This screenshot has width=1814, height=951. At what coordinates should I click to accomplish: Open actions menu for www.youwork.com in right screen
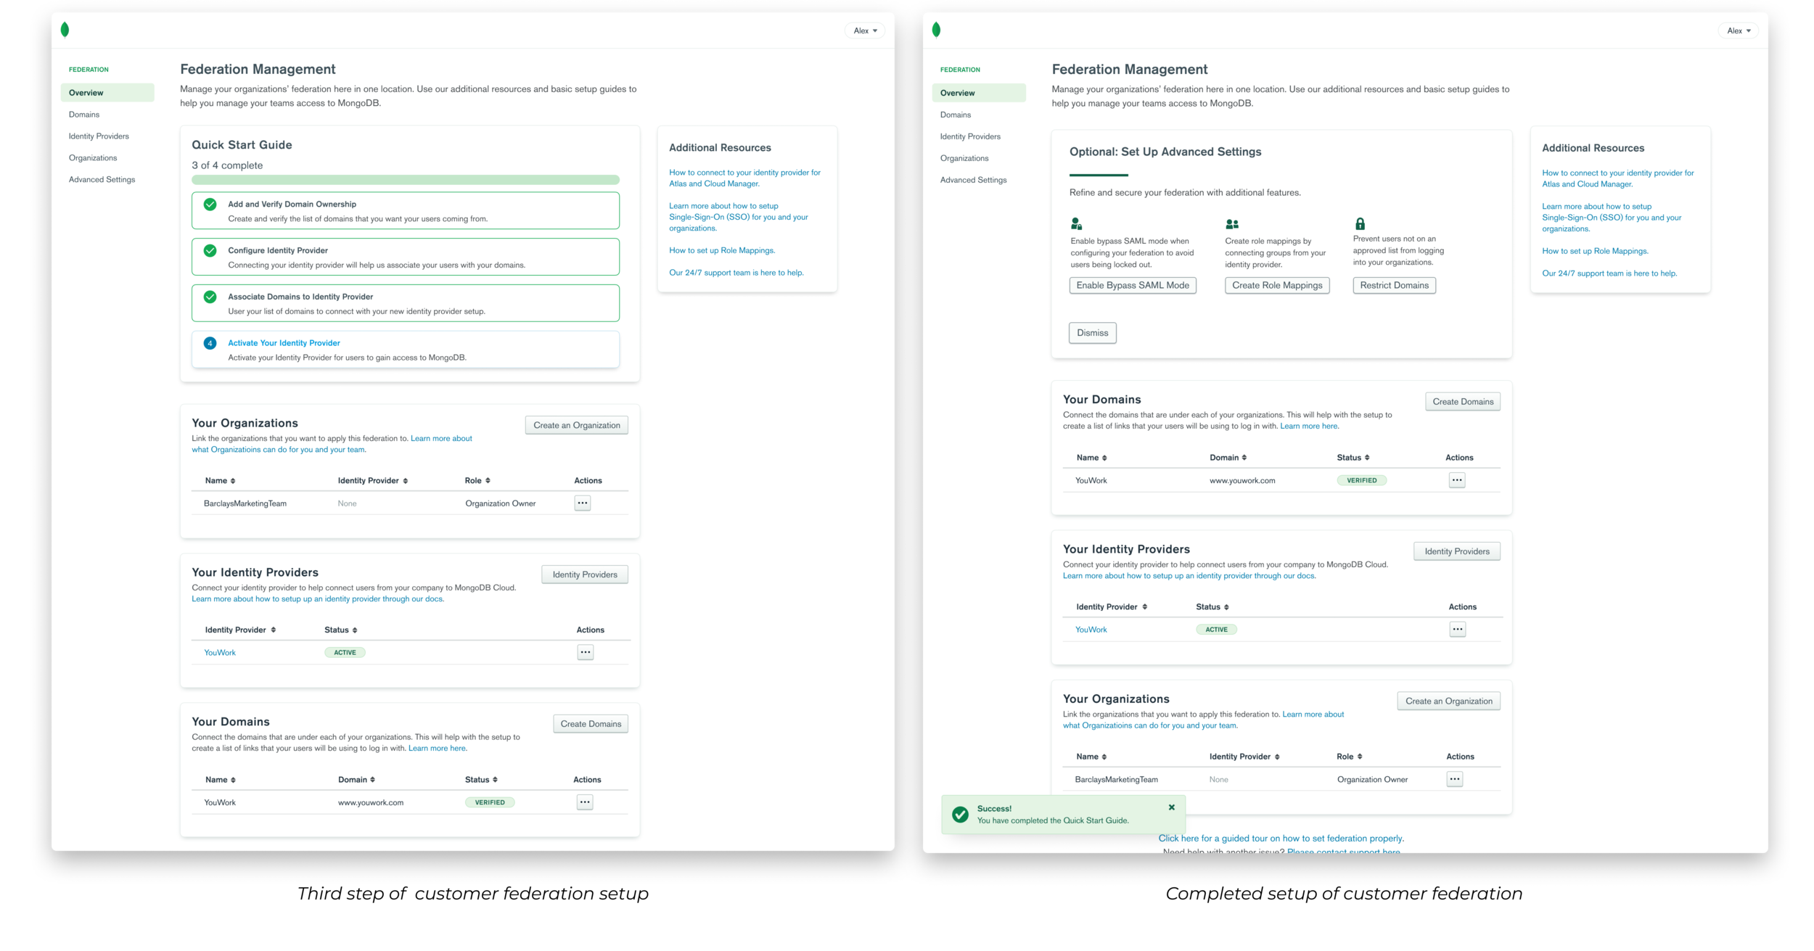tap(1457, 480)
